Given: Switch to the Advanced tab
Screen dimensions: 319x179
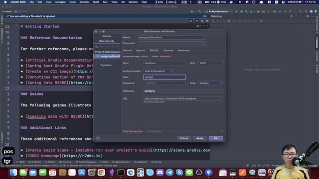Looking at the screenshot, I should coord(183,50).
